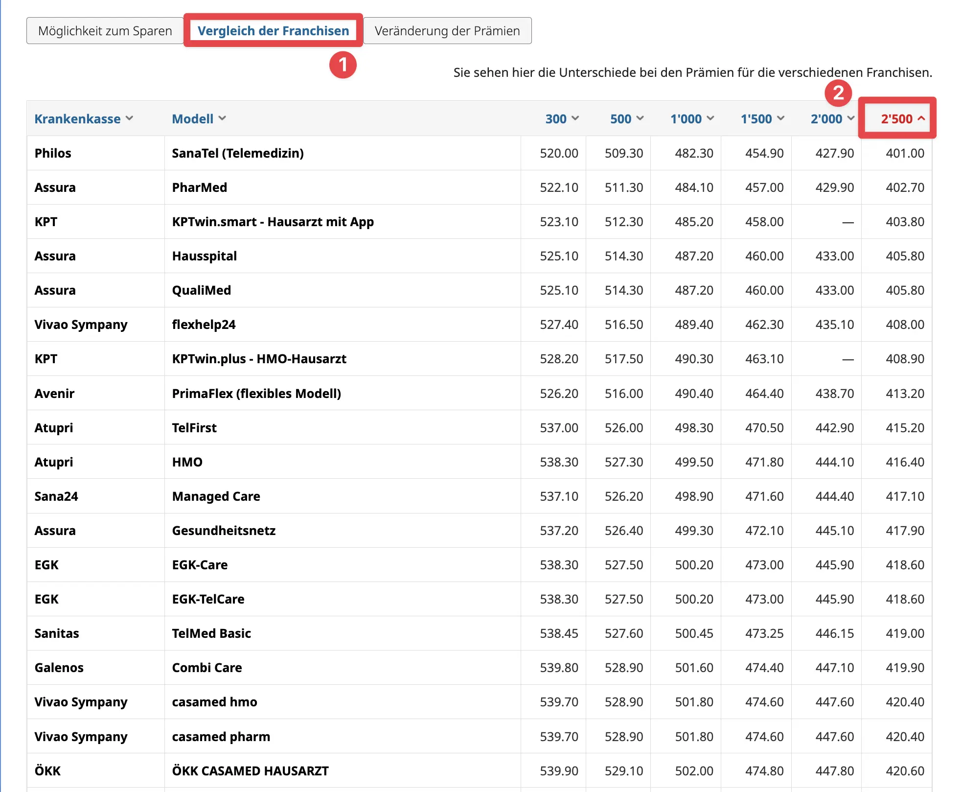
Task: Sort by the 1'500 franchise column
Action: 762,118
